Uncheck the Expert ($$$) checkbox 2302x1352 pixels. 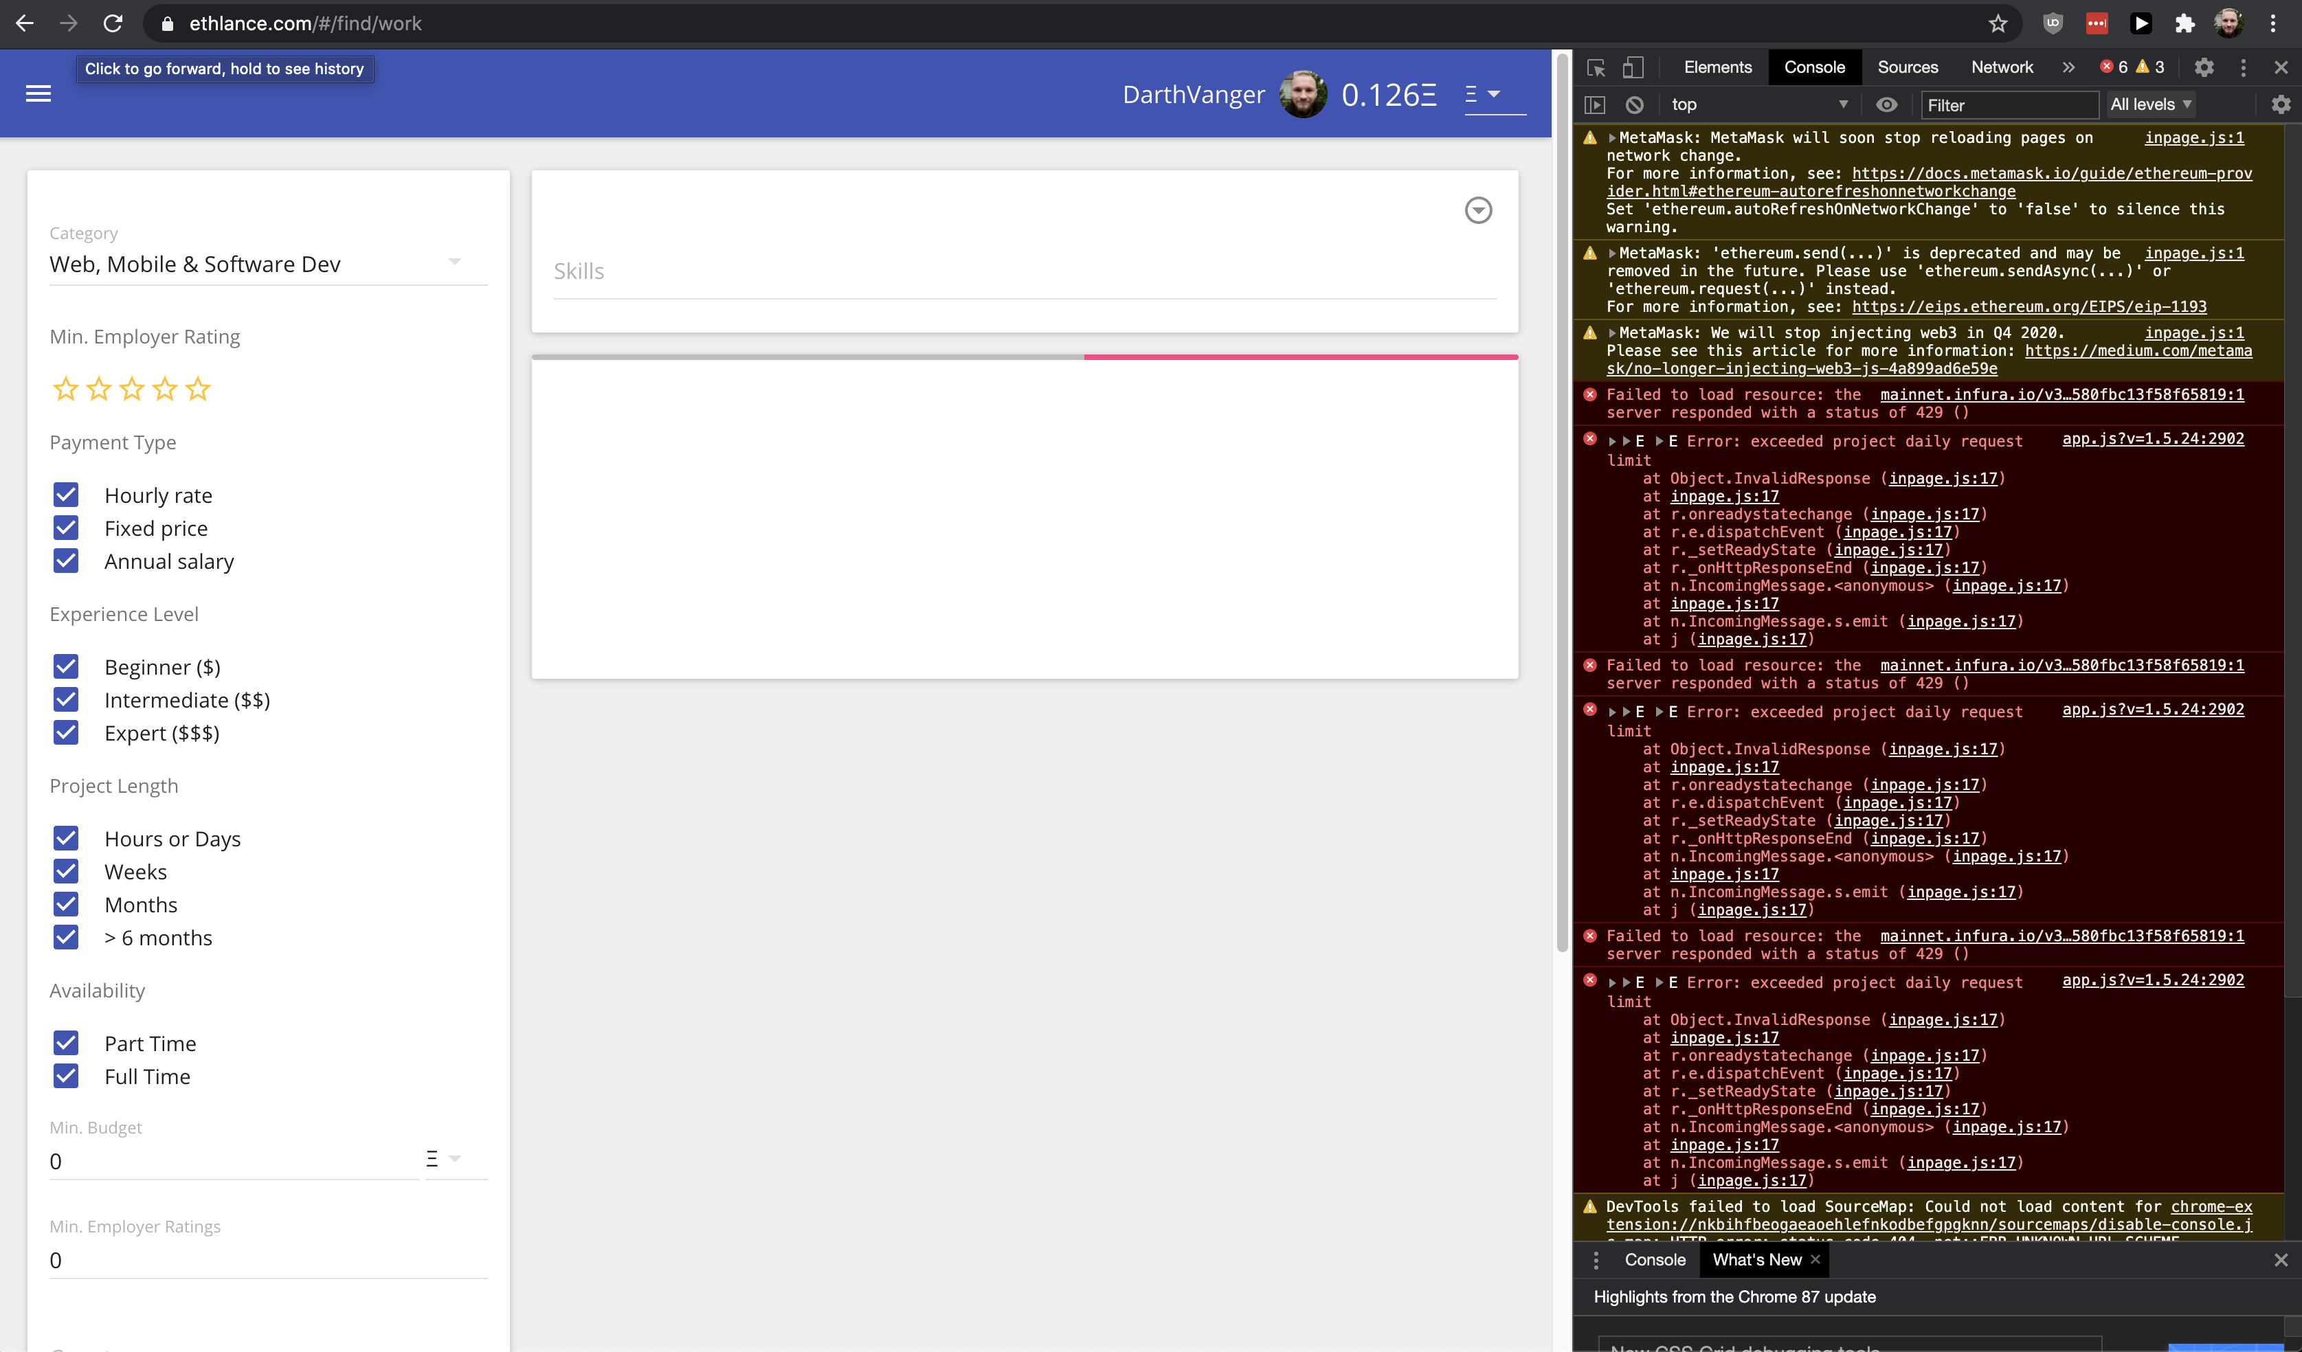[66, 732]
